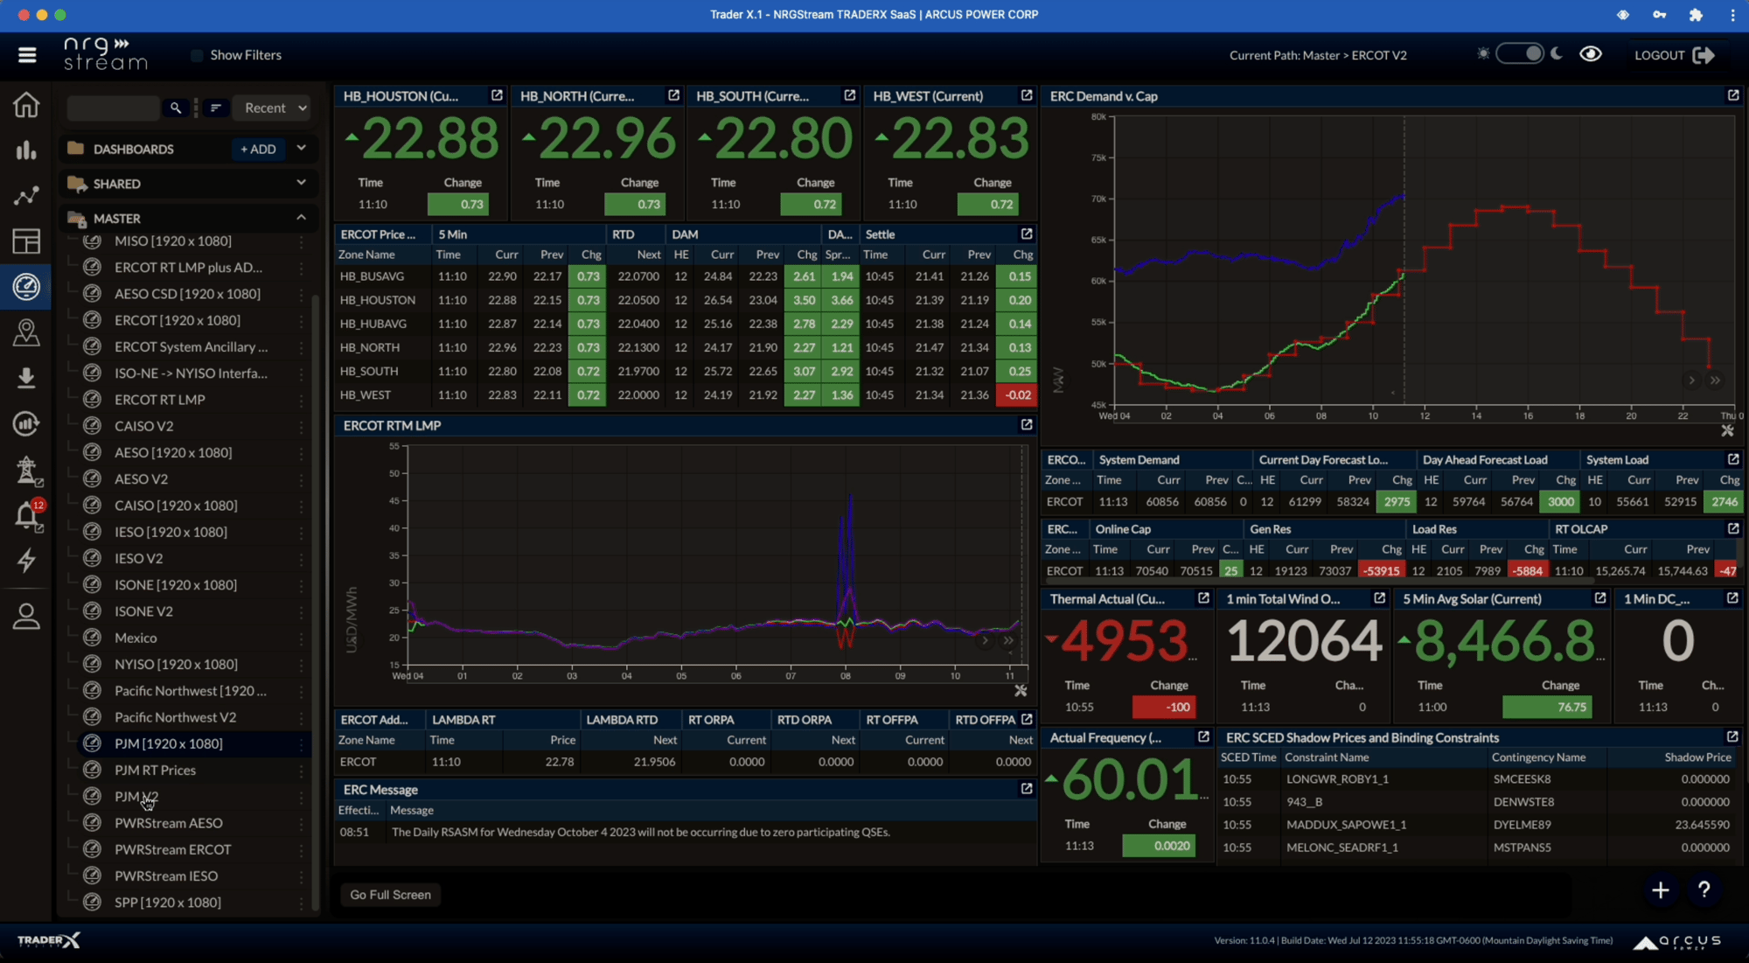Image resolution: width=1749 pixels, height=963 pixels.
Task: Go to Home in sidebar
Action: [26, 104]
